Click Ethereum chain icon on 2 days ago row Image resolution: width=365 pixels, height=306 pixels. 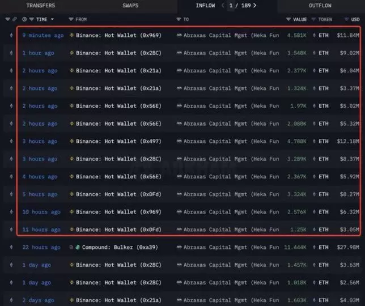click(11, 300)
